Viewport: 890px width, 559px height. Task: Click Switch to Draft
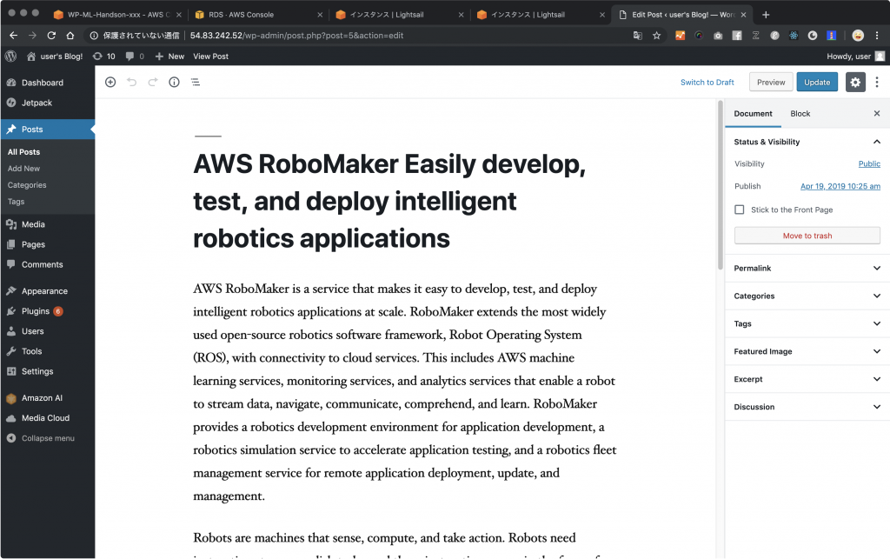pyautogui.click(x=707, y=83)
